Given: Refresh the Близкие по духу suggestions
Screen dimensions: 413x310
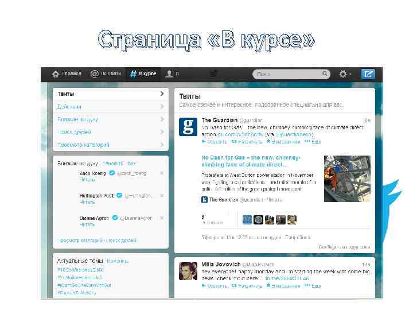Looking at the screenshot, I should click(112, 164).
